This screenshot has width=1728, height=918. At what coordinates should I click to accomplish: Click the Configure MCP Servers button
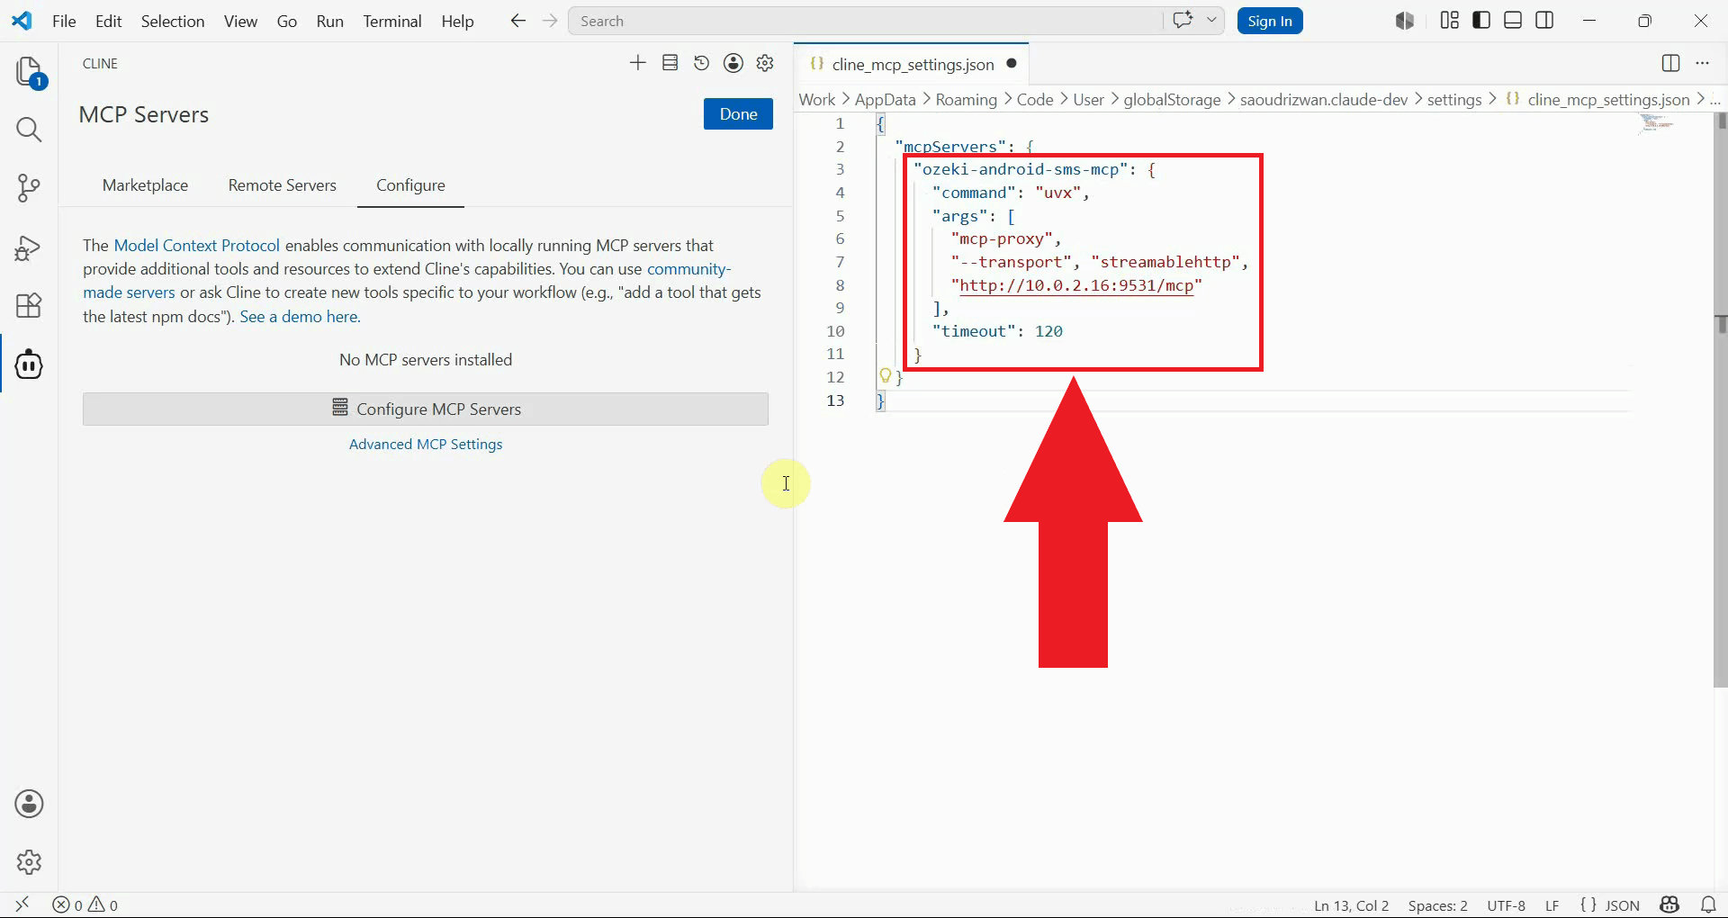pyautogui.click(x=426, y=409)
